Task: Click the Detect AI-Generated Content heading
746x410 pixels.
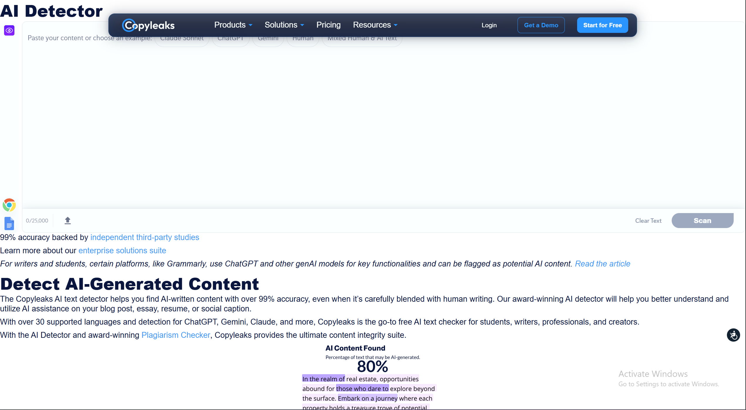Action: [130, 284]
